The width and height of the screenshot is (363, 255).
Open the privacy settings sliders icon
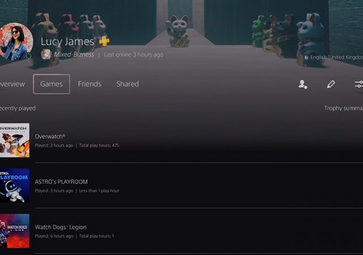pos(359,84)
